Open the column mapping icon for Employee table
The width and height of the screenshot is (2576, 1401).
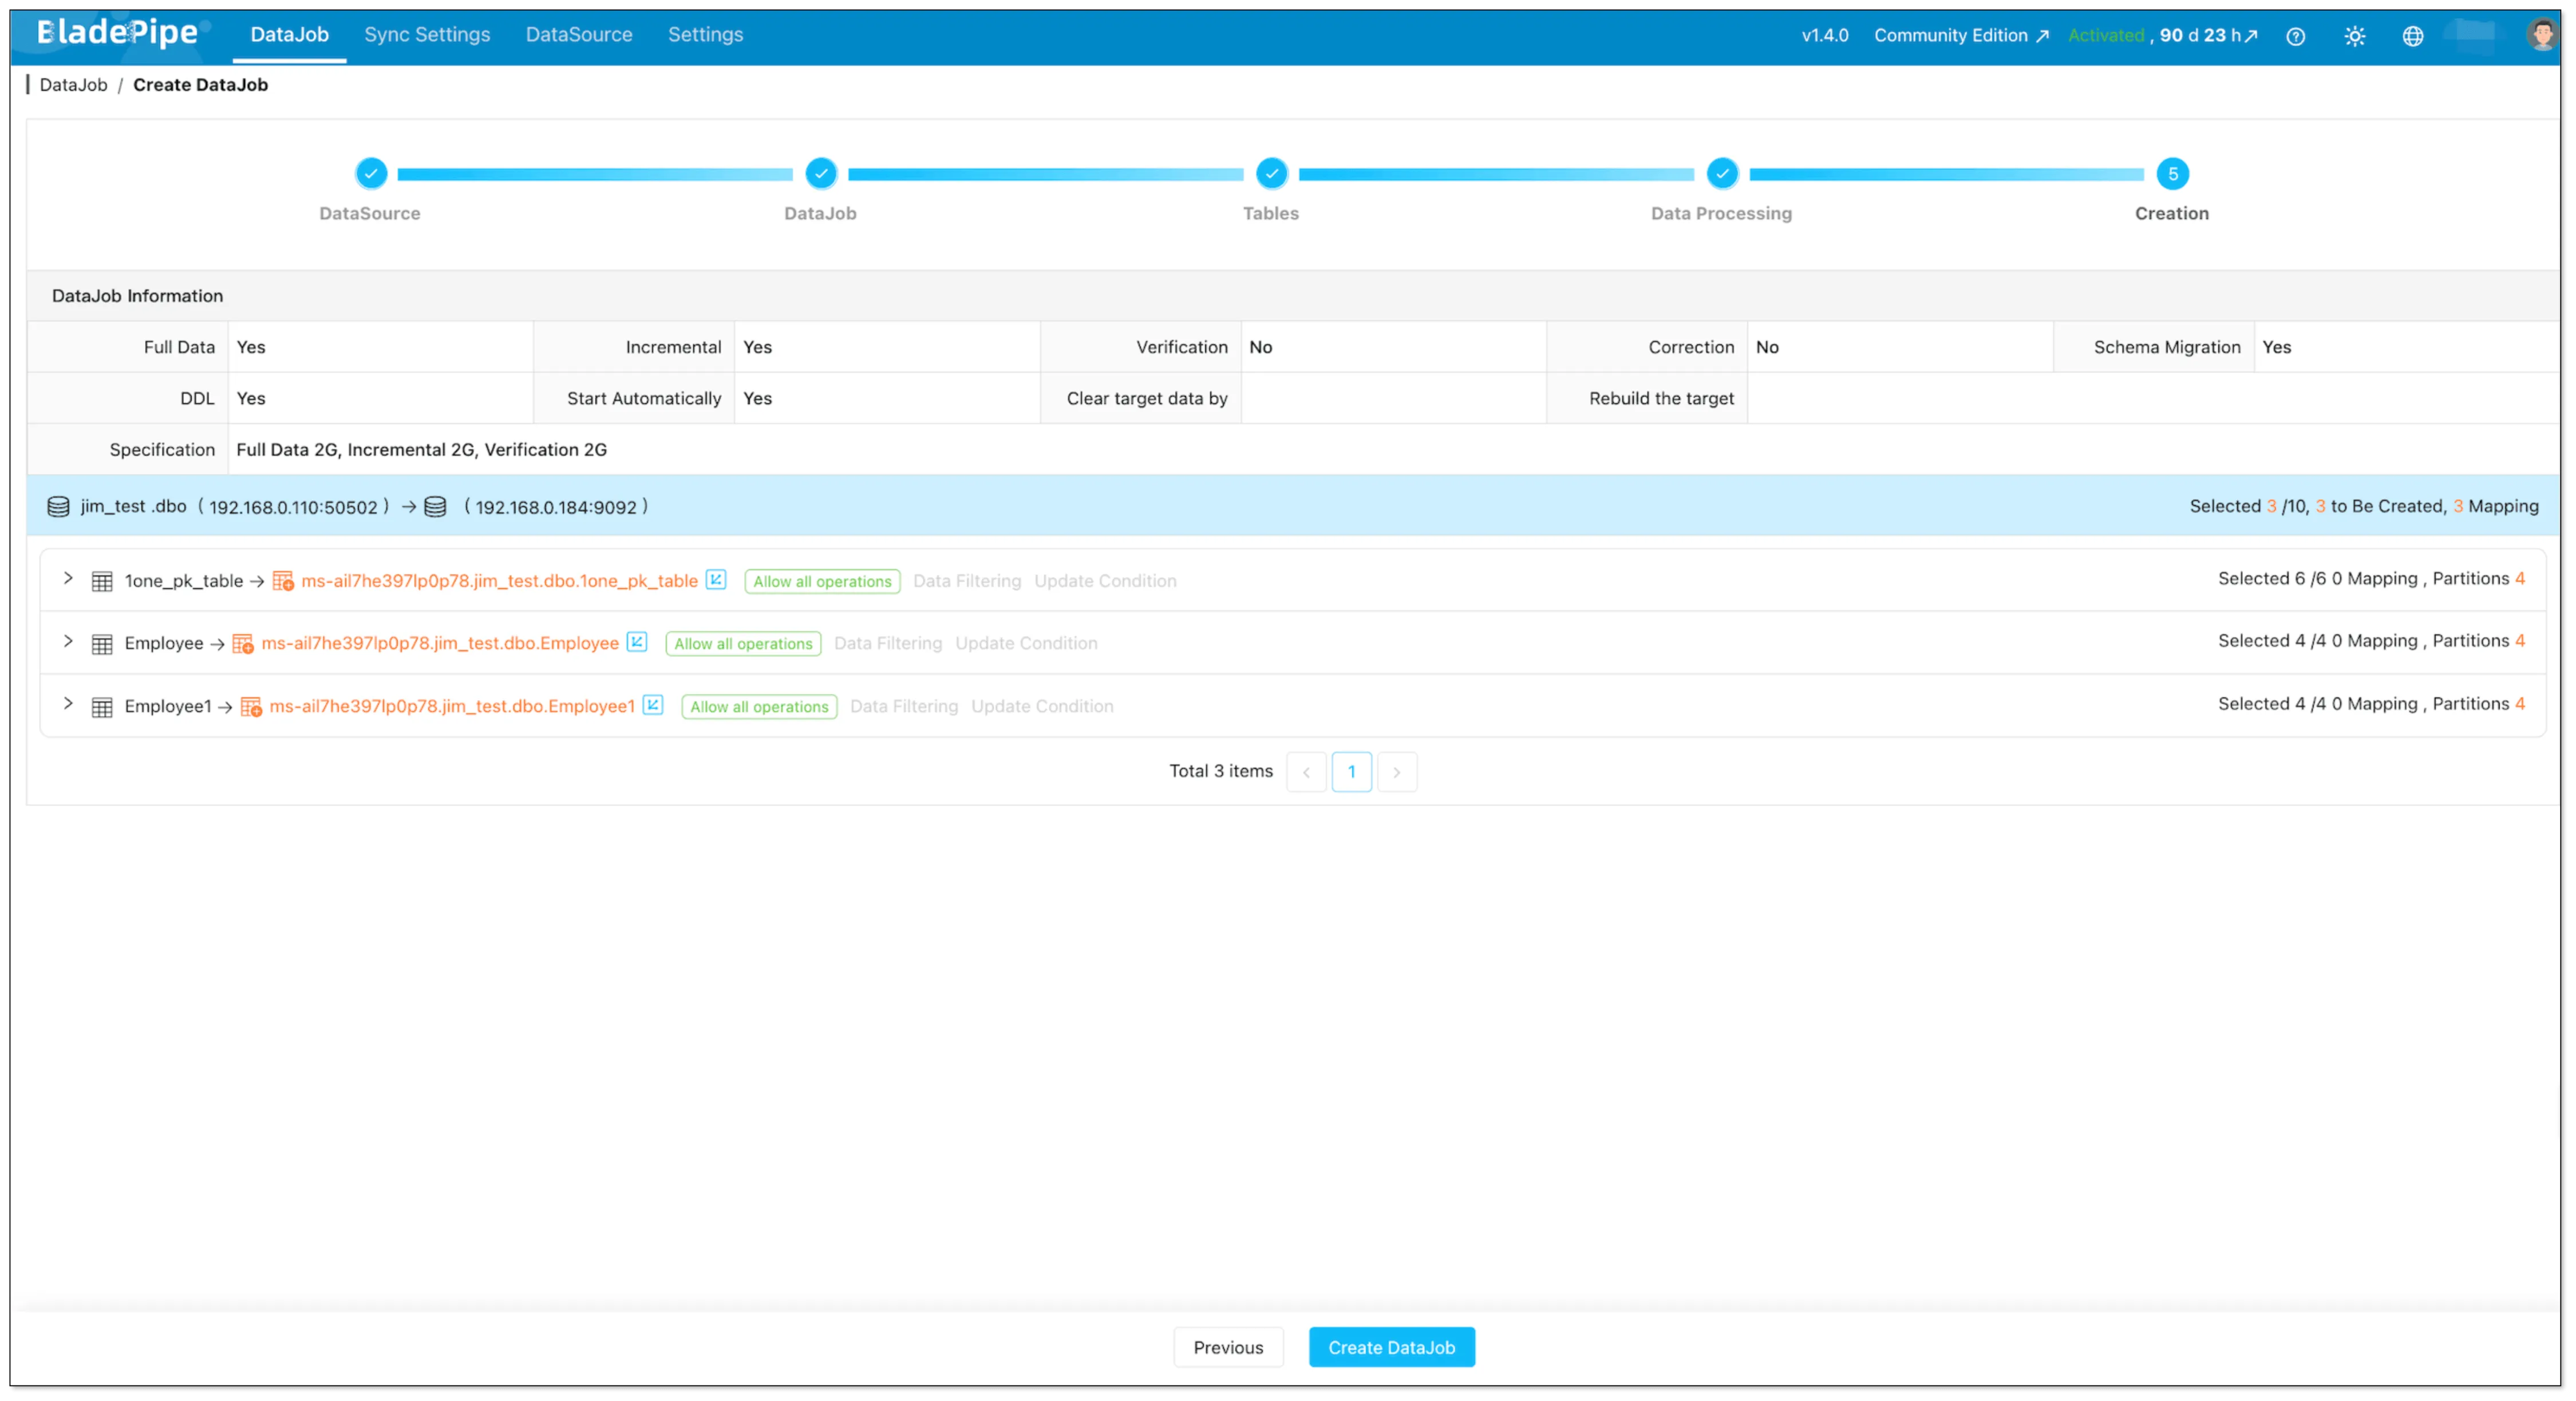(x=637, y=643)
